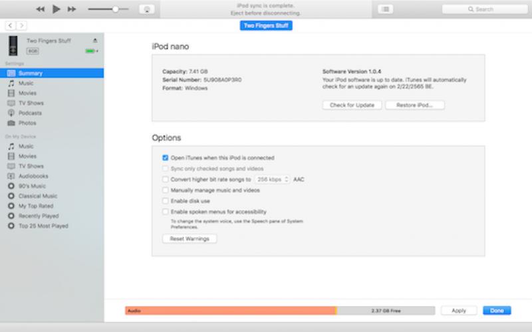532x332 pixels.
Task: Go forward with the right arrow
Action: click(x=21, y=25)
